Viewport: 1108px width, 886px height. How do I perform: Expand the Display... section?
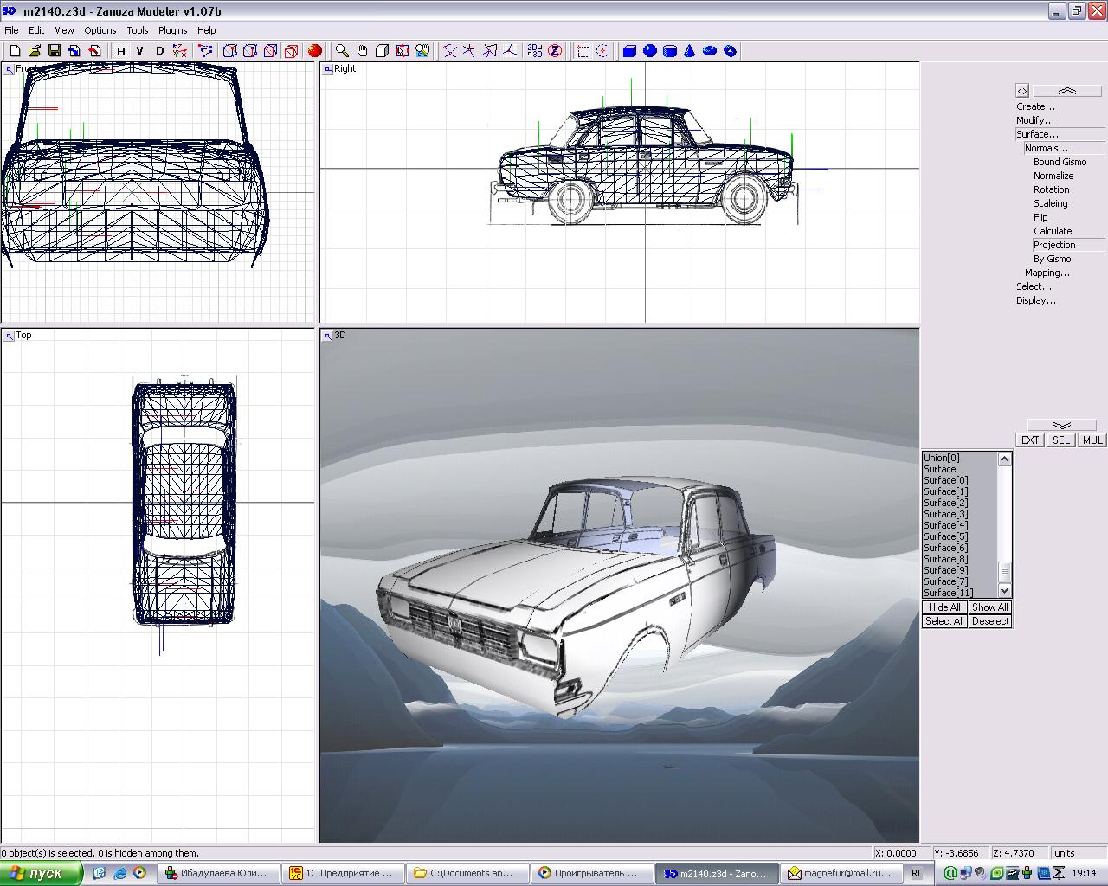(x=1035, y=300)
